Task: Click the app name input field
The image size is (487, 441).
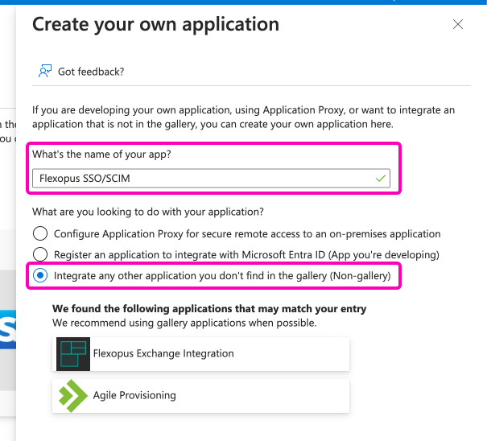Action: pos(201,178)
